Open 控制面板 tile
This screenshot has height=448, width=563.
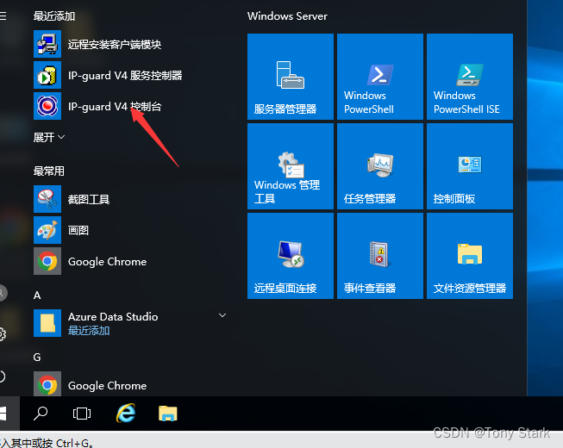pyautogui.click(x=470, y=166)
